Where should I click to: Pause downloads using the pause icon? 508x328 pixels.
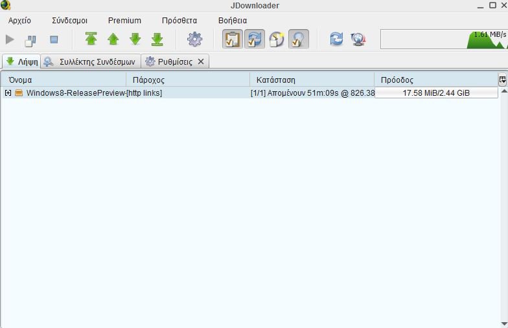[30, 41]
